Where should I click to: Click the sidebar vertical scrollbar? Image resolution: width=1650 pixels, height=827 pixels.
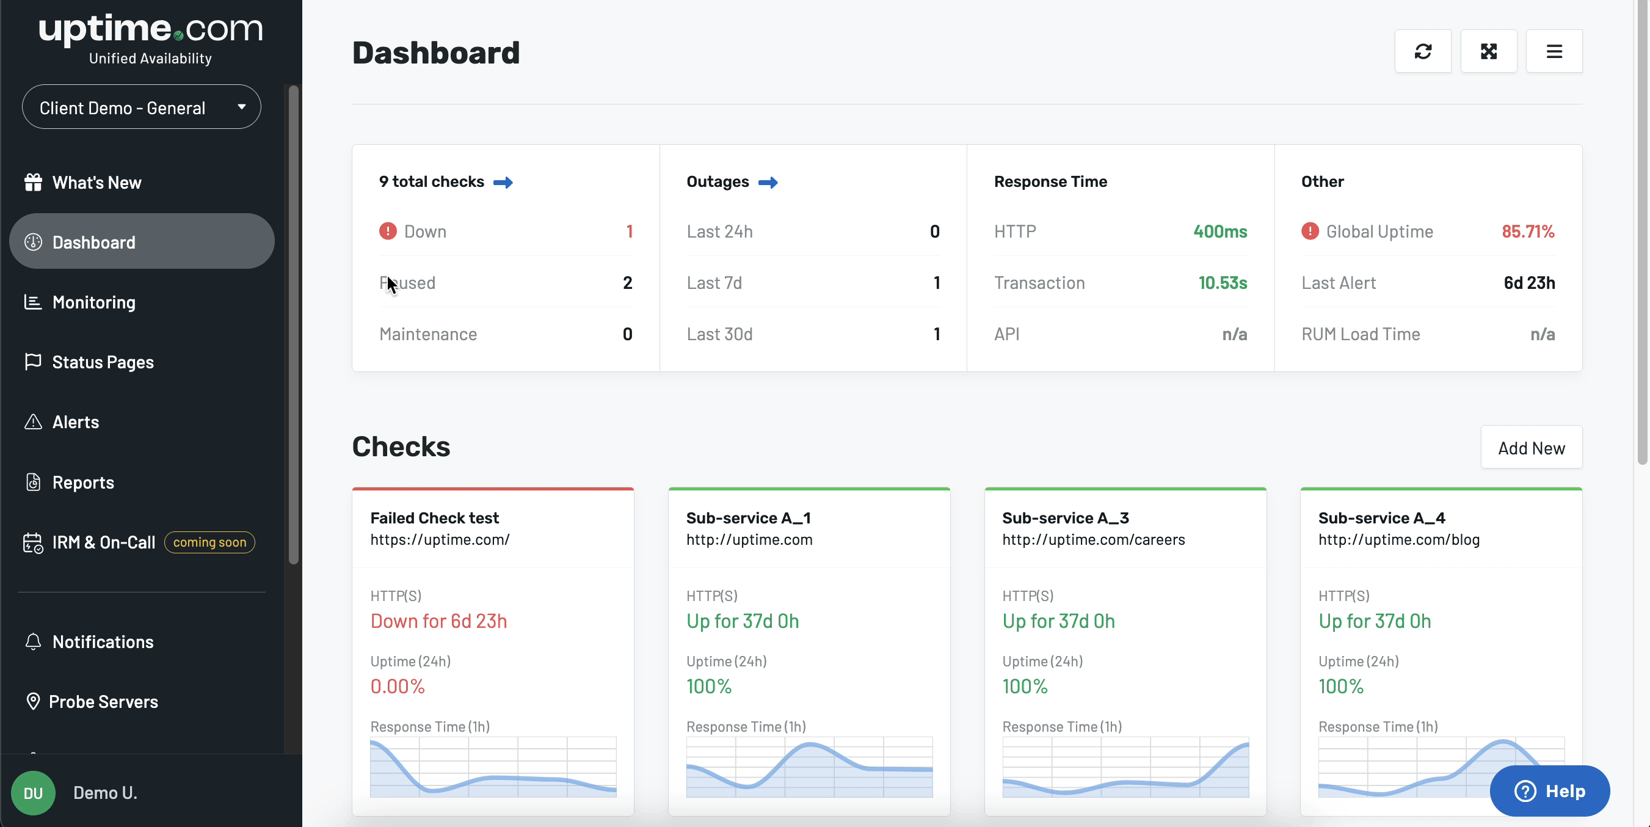[293, 325]
